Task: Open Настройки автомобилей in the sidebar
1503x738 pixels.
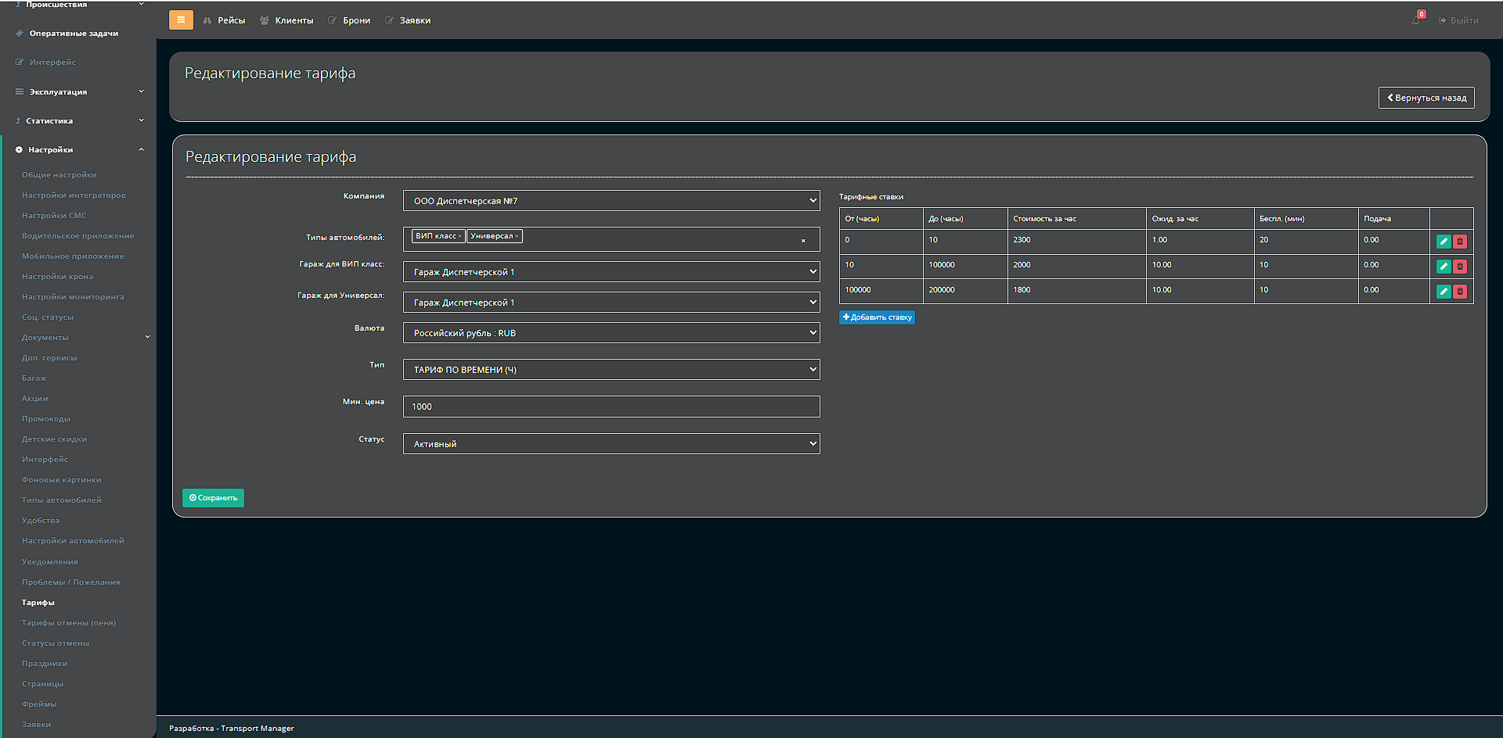Action: (x=73, y=541)
